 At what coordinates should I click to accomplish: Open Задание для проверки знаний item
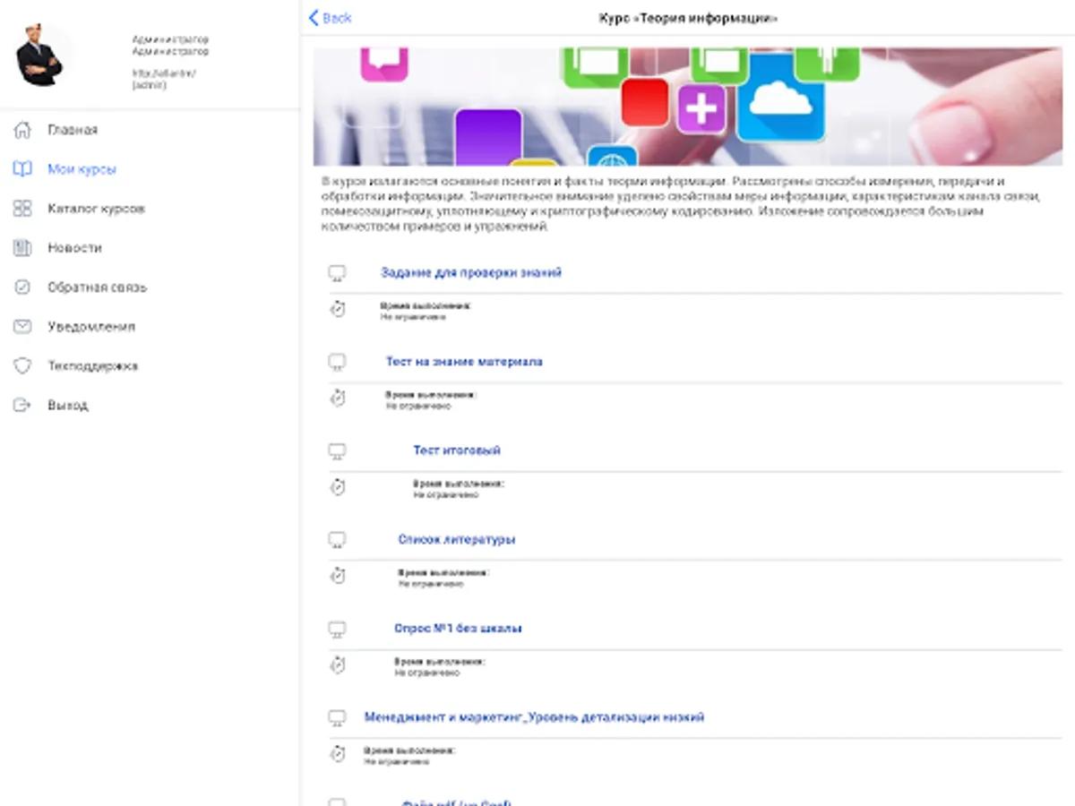point(471,272)
